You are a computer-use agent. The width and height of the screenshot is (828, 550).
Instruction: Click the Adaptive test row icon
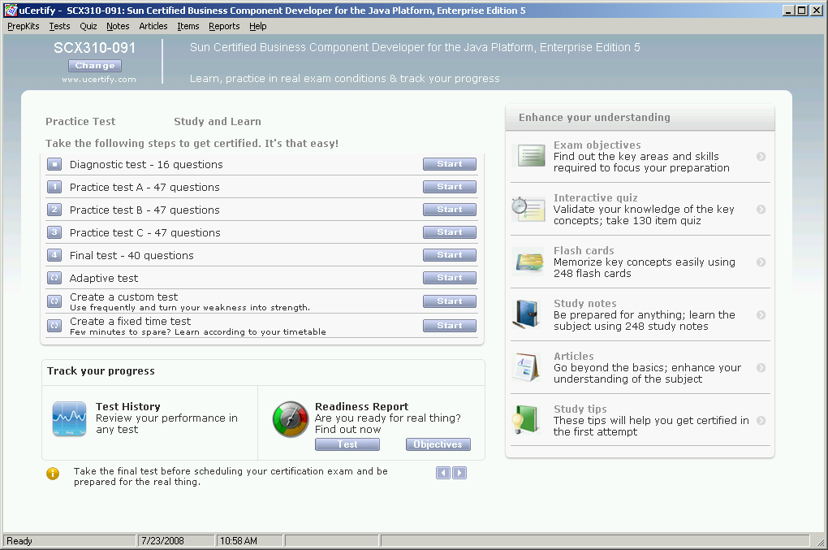pos(54,278)
